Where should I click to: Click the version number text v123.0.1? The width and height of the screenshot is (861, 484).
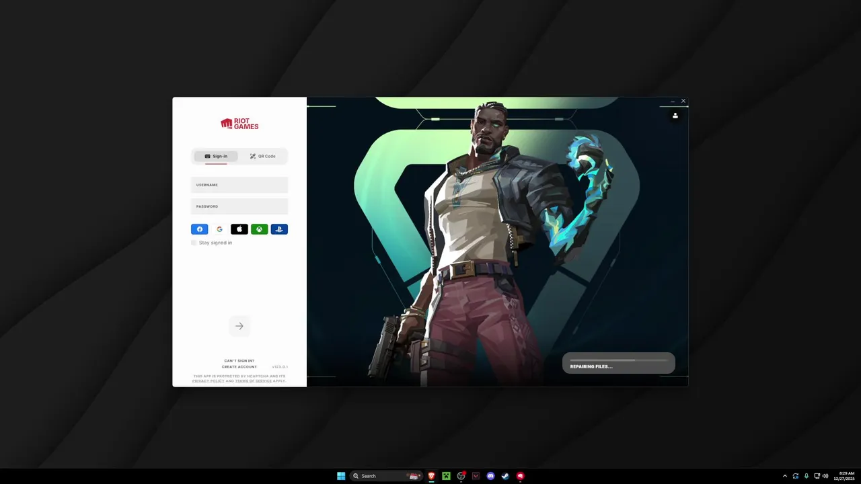coord(280,367)
